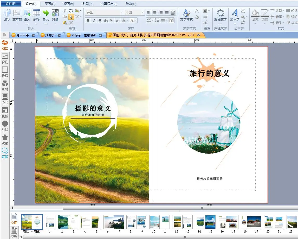This screenshot has width=298, height=239.
Task: Insert a 文本框 text box
Action: (x=17, y=15)
